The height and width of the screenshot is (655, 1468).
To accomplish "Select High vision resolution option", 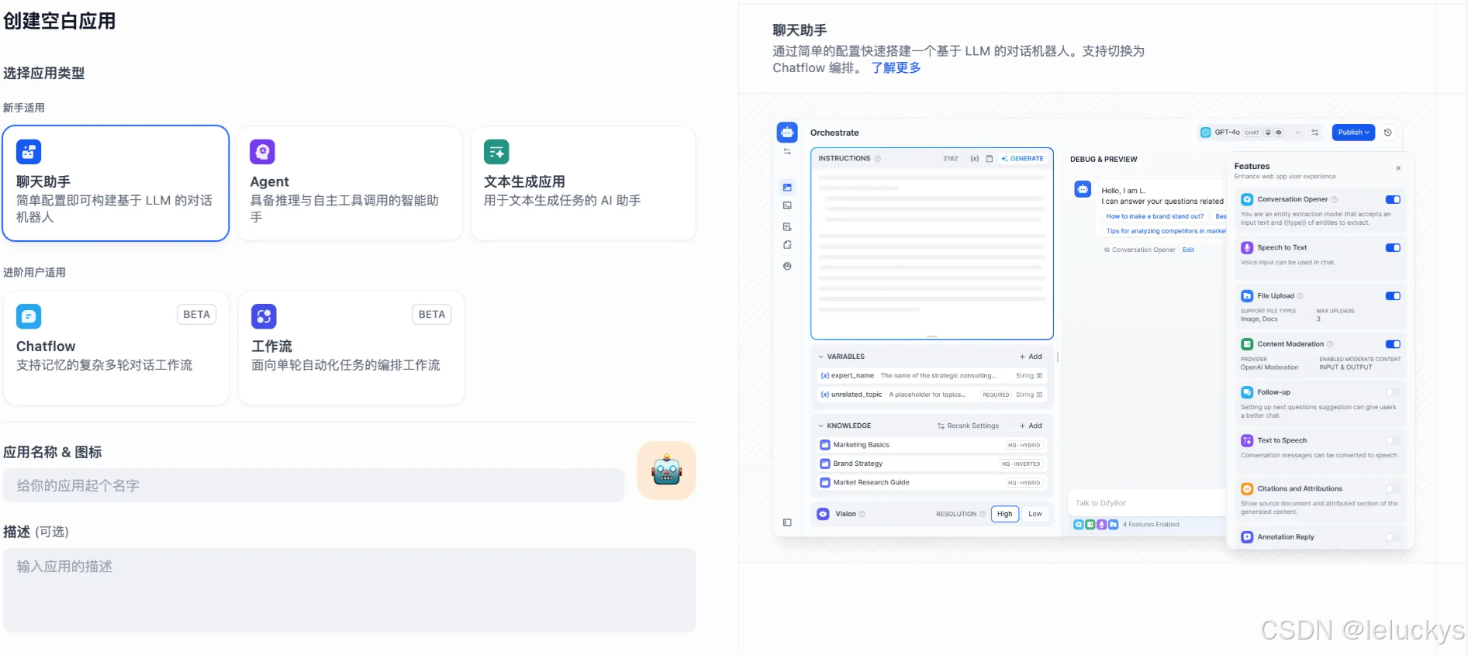I will [1005, 514].
